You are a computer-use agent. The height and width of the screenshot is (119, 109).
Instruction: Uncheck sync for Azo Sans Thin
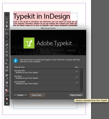[77, 72]
